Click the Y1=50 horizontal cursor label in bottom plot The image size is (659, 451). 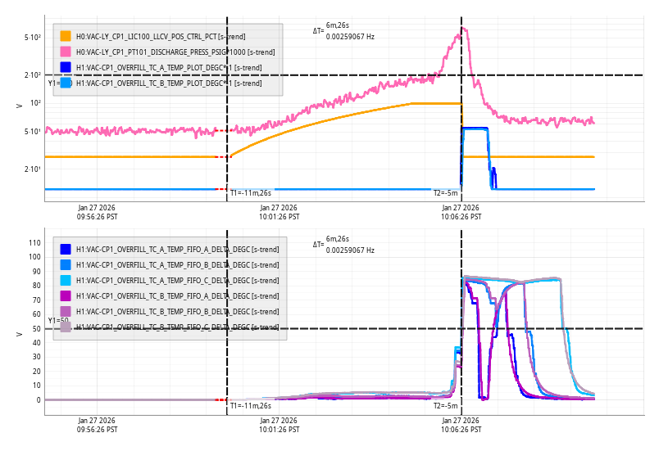pos(57,321)
